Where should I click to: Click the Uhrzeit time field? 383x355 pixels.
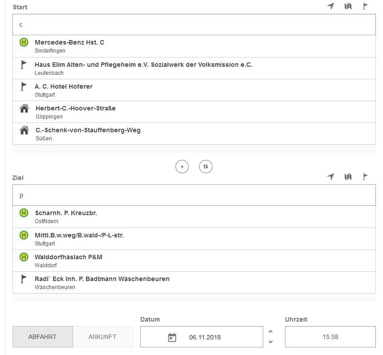click(330, 337)
